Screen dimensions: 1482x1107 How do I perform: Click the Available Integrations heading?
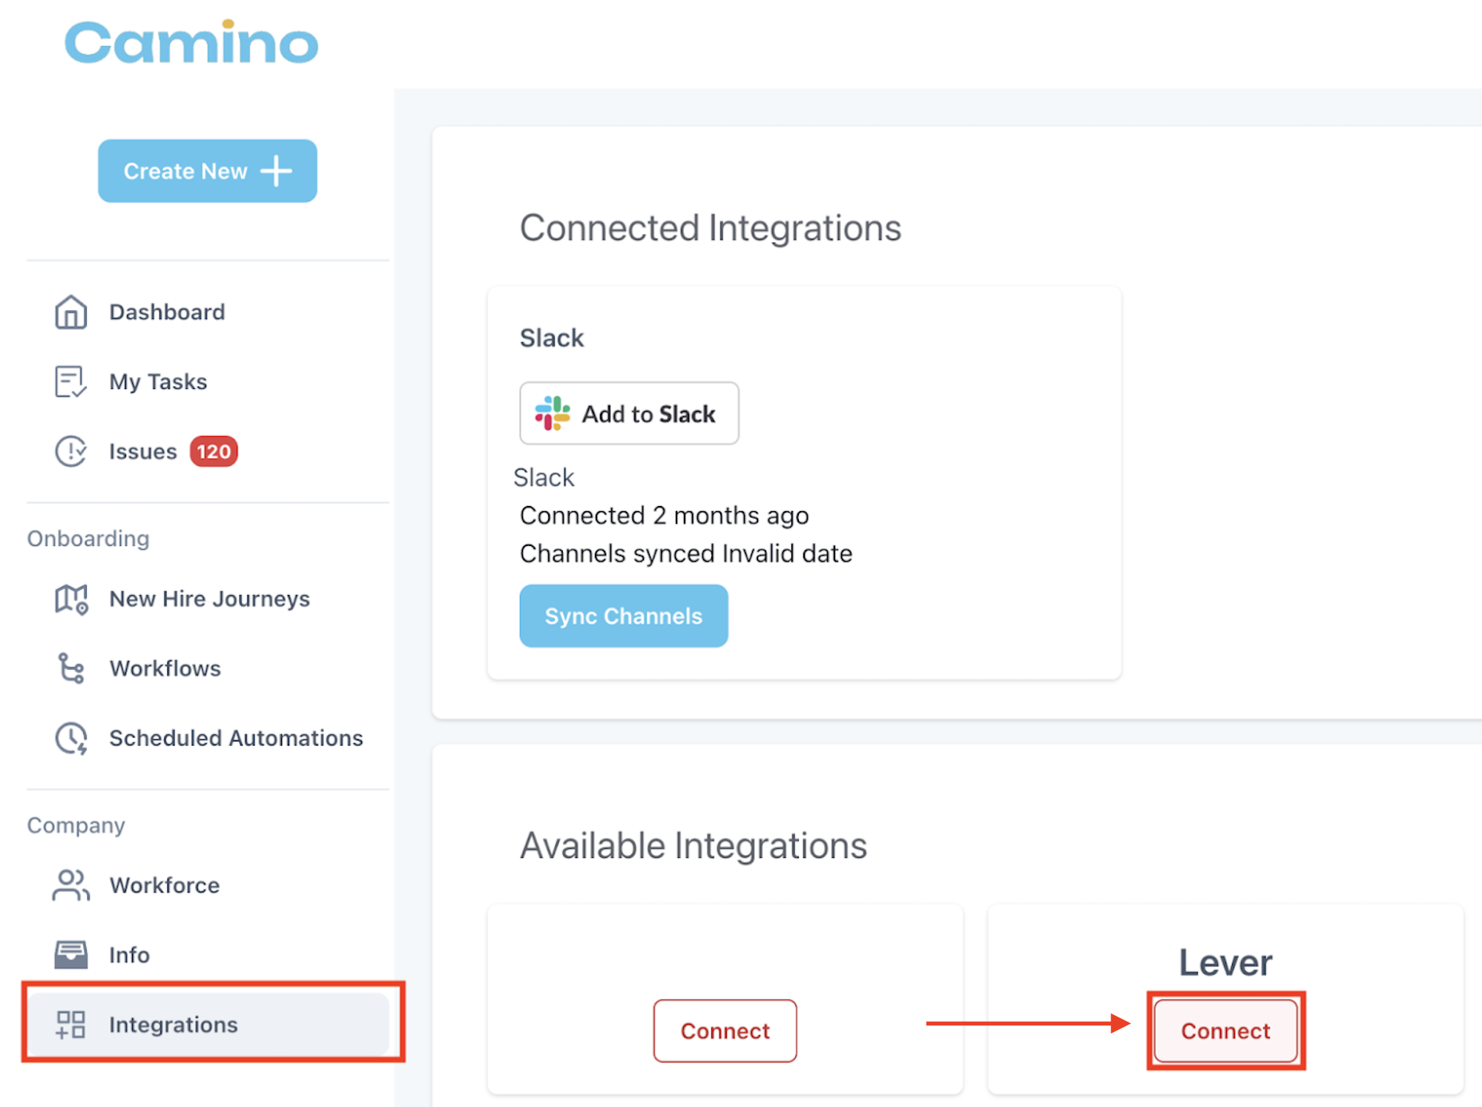tap(694, 846)
